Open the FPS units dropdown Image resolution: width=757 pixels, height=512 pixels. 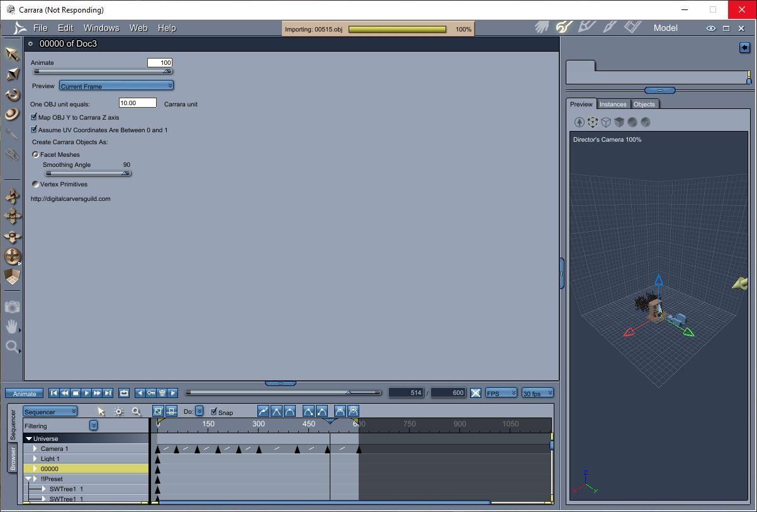501,393
